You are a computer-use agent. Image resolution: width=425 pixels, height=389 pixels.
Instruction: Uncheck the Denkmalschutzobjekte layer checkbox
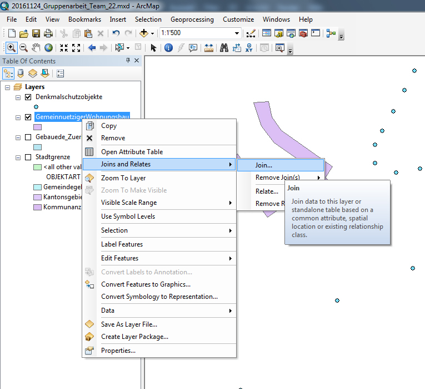point(28,97)
